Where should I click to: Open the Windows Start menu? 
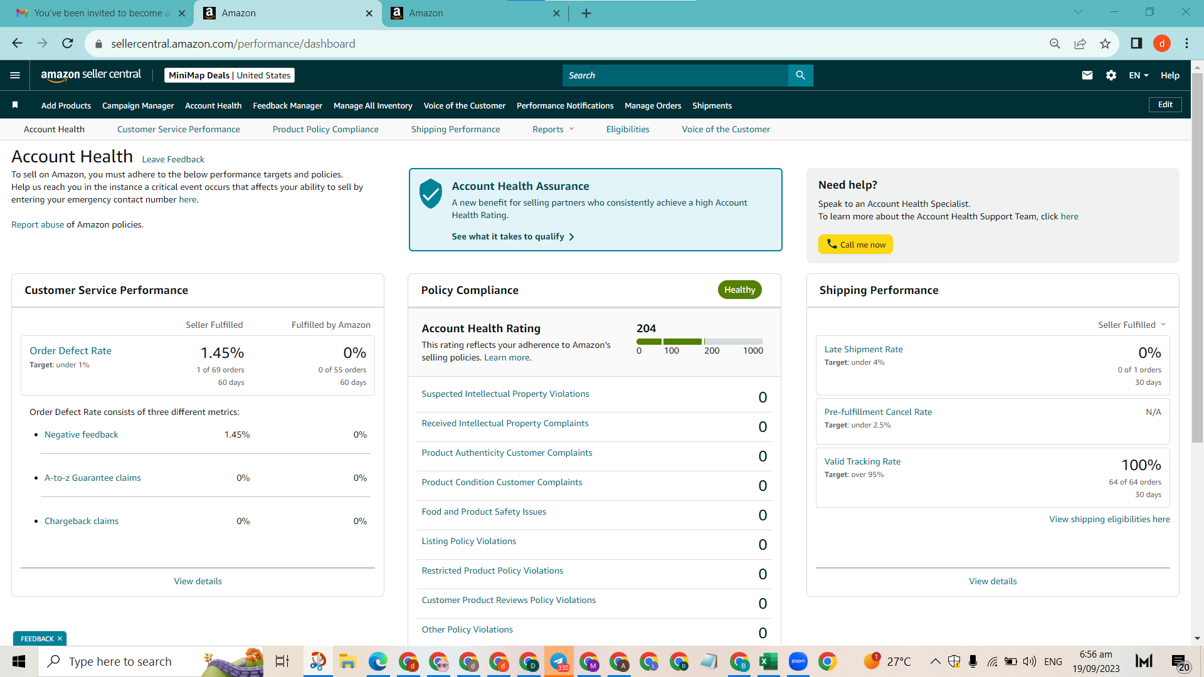point(19,661)
